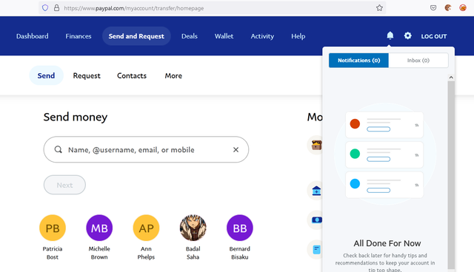
Task: Open account settings gear icon
Action: click(407, 36)
